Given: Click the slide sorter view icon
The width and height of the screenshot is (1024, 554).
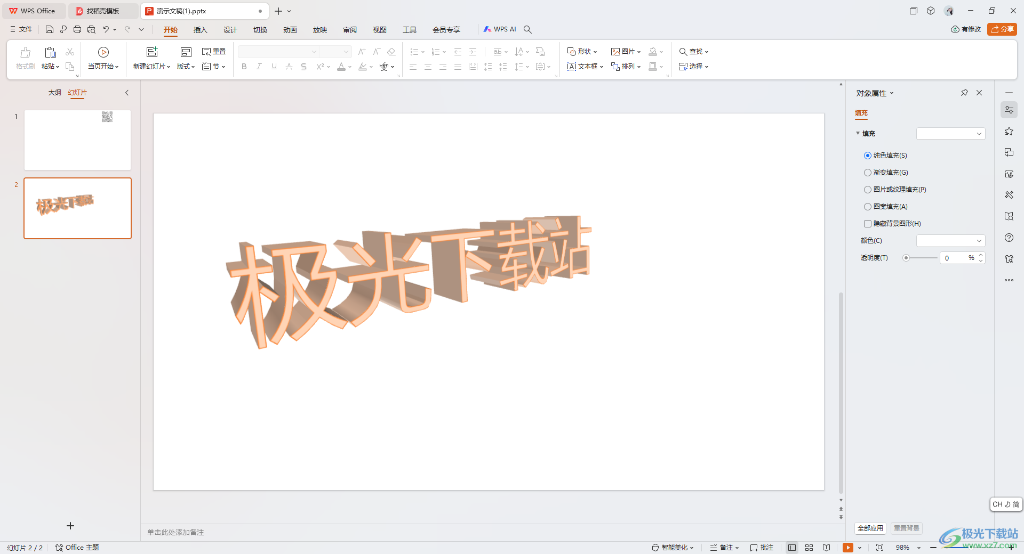Looking at the screenshot, I should click(809, 548).
